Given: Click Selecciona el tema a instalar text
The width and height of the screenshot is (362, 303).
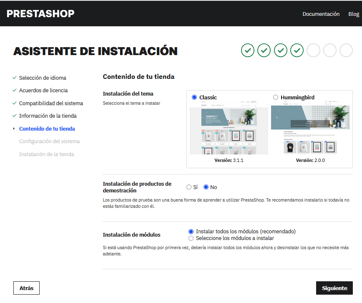Looking at the screenshot, I should coord(131,104).
